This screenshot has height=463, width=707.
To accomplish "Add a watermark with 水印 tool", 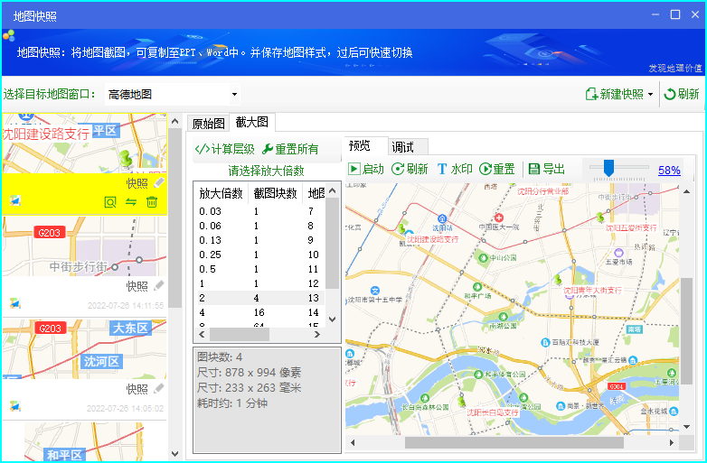I will click(x=455, y=169).
